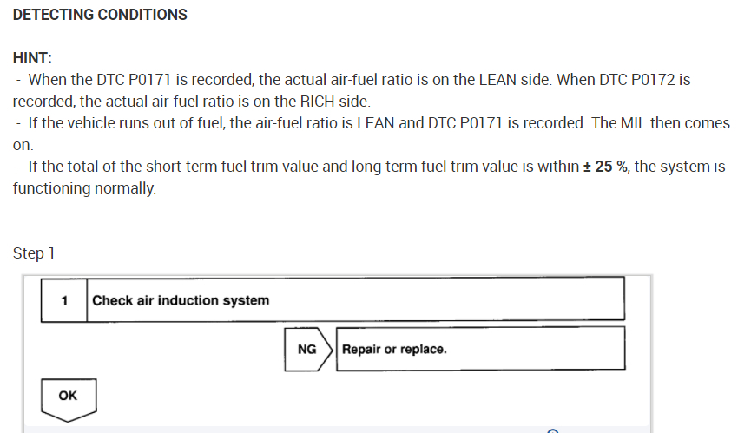The image size is (751, 433).
Task: Click the NG arrow indicator
Action: [308, 350]
